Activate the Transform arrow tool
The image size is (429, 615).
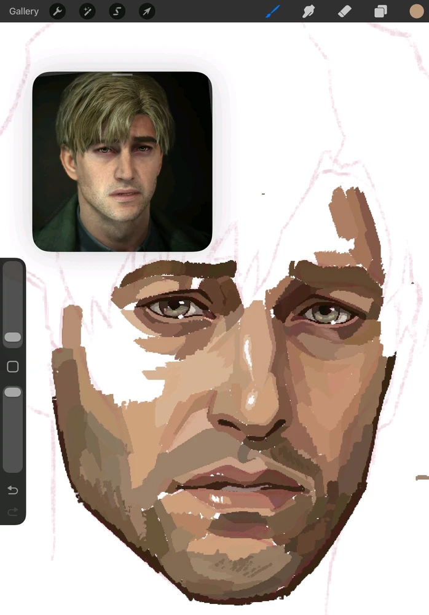(146, 11)
